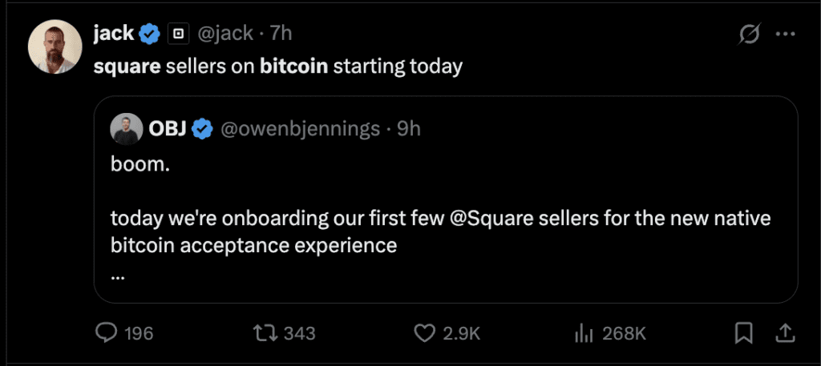Click the square affiliation badge beside jack
This screenshot has height=366, width=821.
point(177,34)
